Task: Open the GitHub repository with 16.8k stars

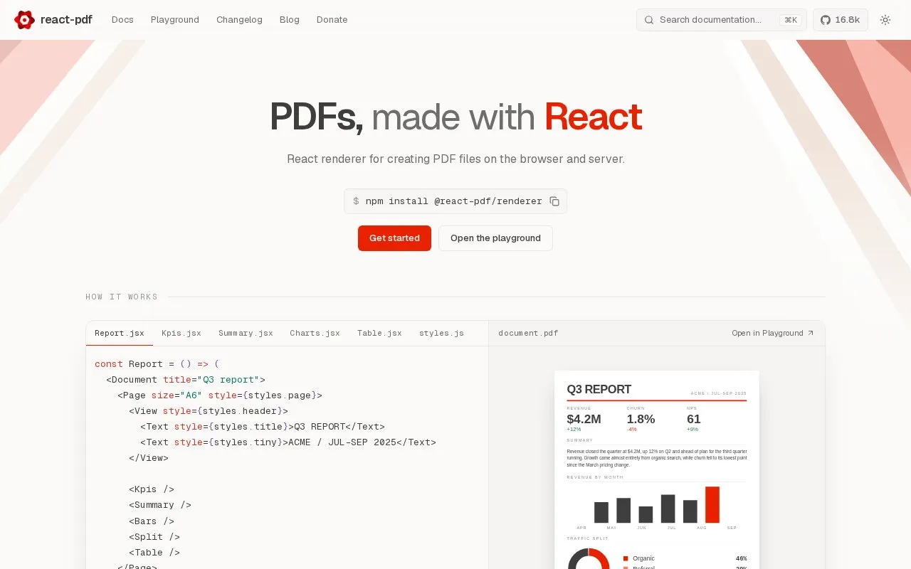Action: point(841,20)
